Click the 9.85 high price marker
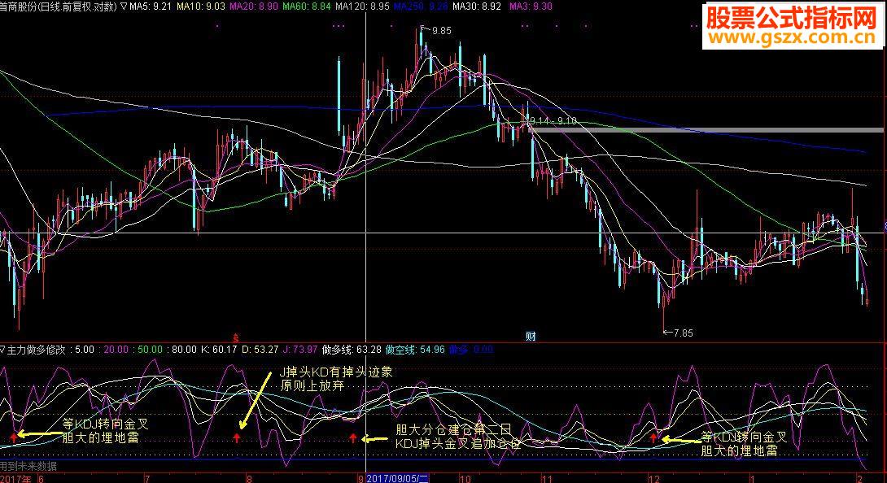The image size is (887, 483). point(441,31)
